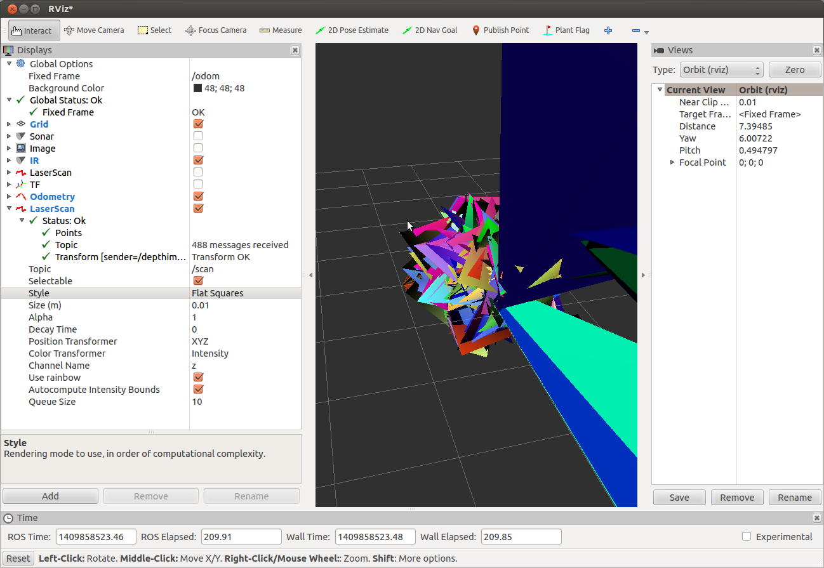Enable the Image display checkbox
824x568 pixels.
[198, 148]
